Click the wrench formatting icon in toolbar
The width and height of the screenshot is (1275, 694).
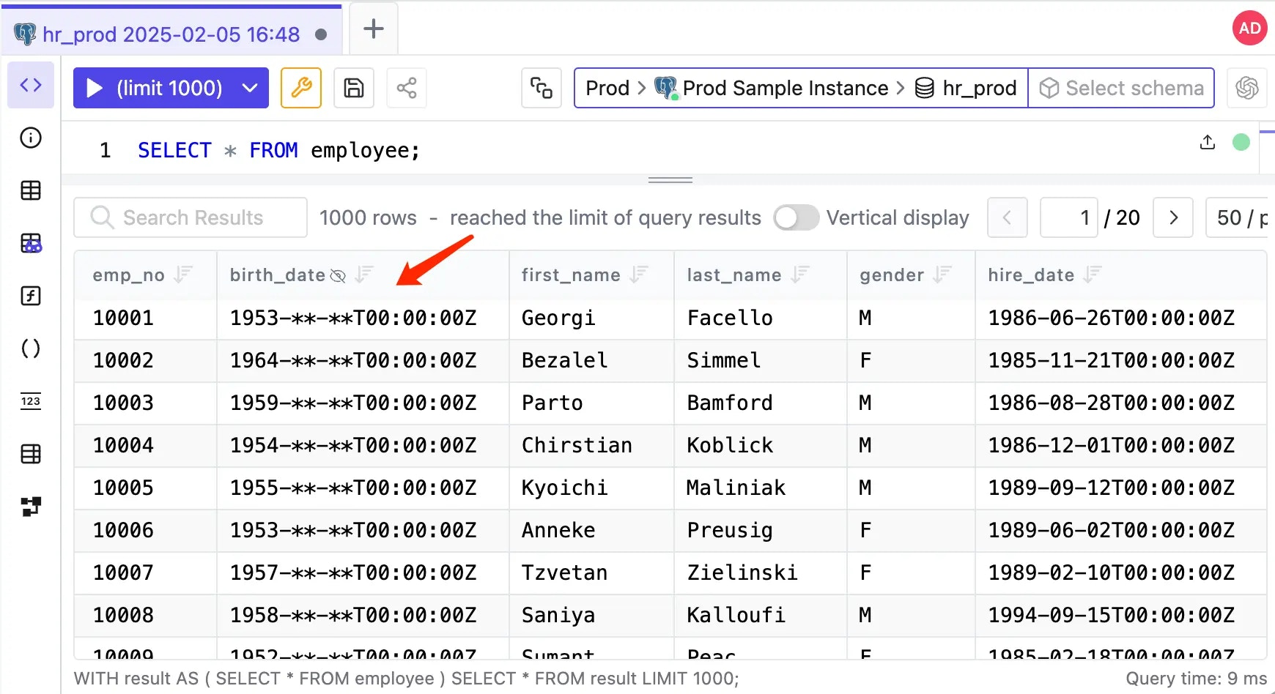(x=301, y=88)
